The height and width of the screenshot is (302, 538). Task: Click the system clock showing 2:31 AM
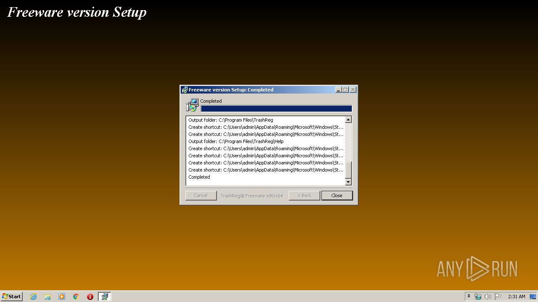(517, 297)
